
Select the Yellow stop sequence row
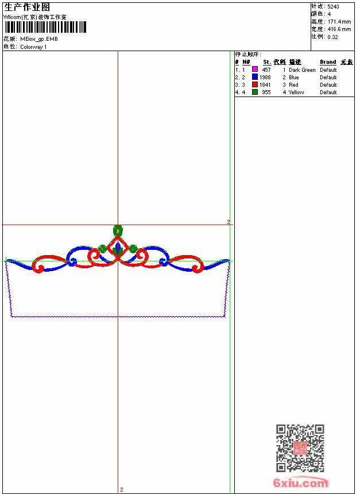tap(294, 92)
